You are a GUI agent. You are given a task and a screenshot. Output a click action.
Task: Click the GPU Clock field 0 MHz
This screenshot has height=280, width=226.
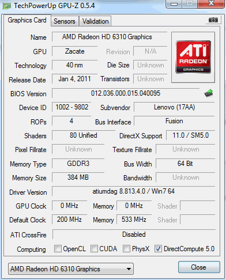click(70, 206)
